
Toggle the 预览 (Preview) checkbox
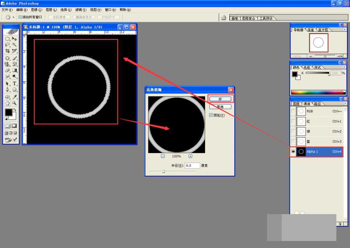(211, 115)
